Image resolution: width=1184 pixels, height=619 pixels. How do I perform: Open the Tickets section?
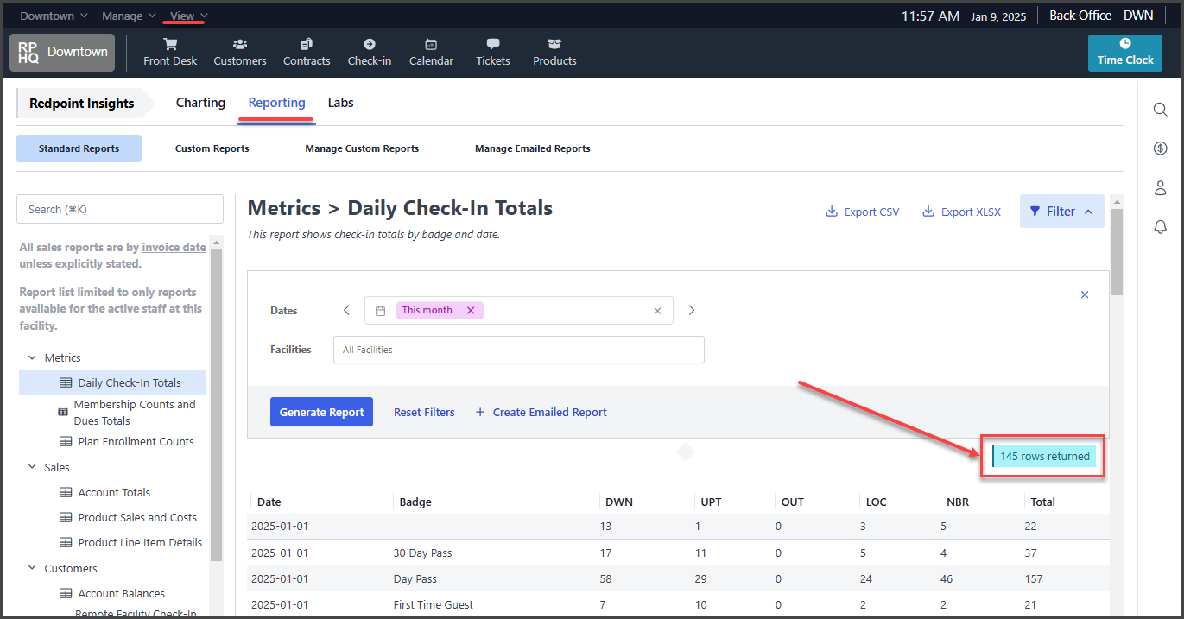[493, 53]
